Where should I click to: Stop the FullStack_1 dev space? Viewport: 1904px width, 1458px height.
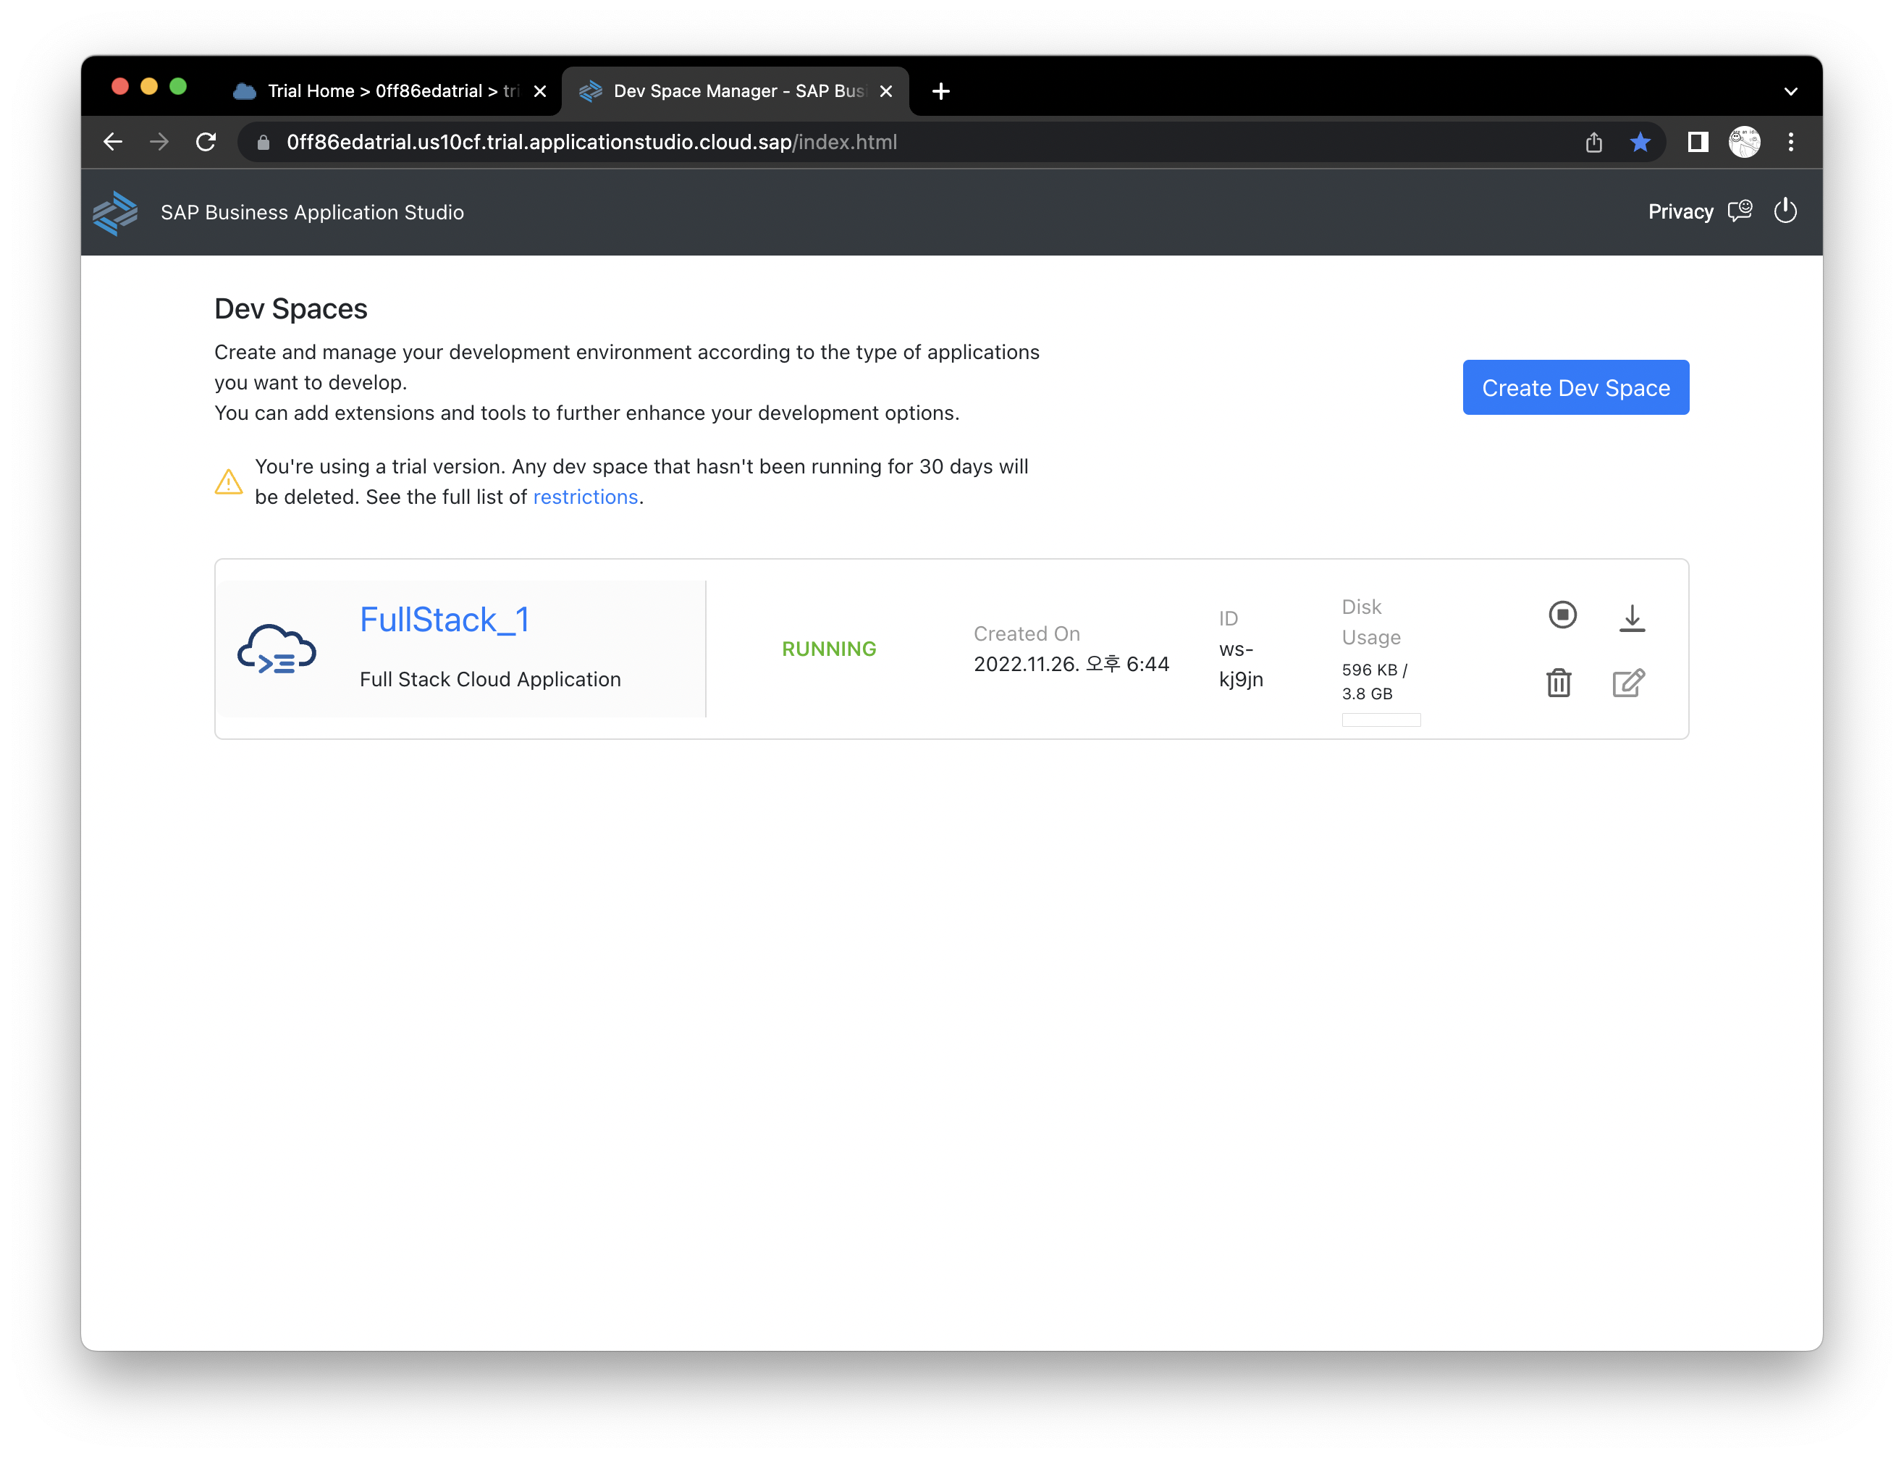[x=1562, y=615]
